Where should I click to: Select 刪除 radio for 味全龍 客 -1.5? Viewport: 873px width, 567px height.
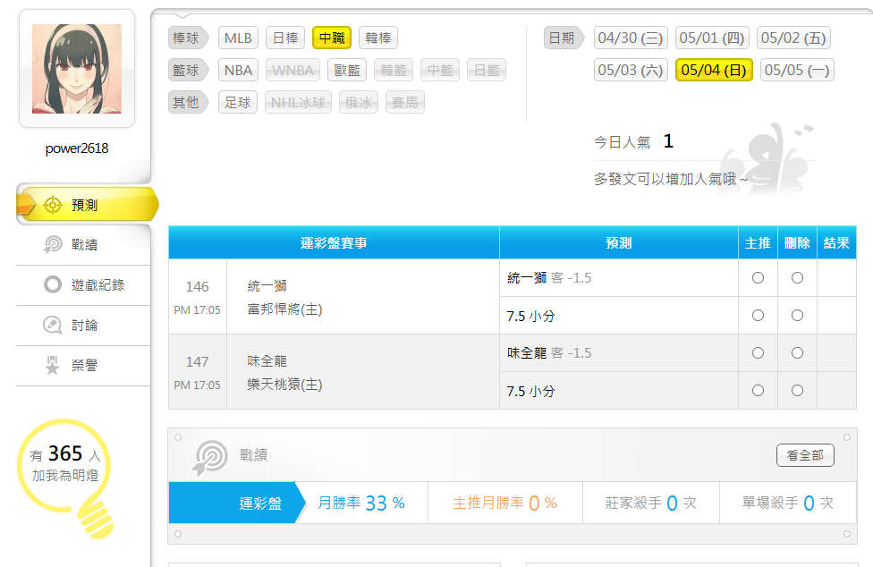pos(797,352)
